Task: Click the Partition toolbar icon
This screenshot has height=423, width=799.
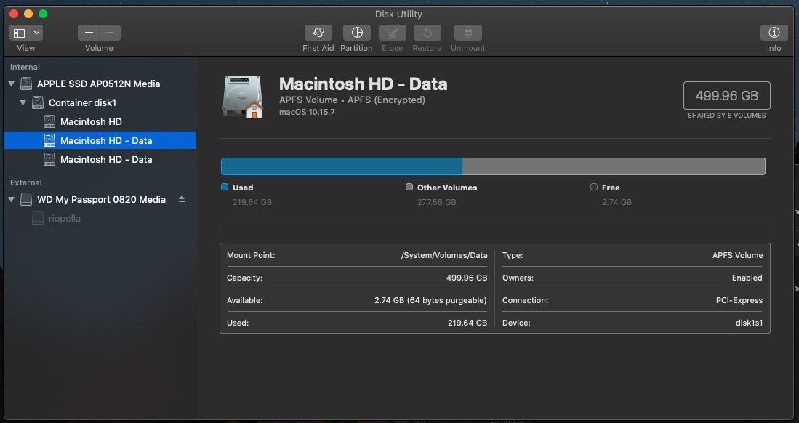Action: click(356, 33)
